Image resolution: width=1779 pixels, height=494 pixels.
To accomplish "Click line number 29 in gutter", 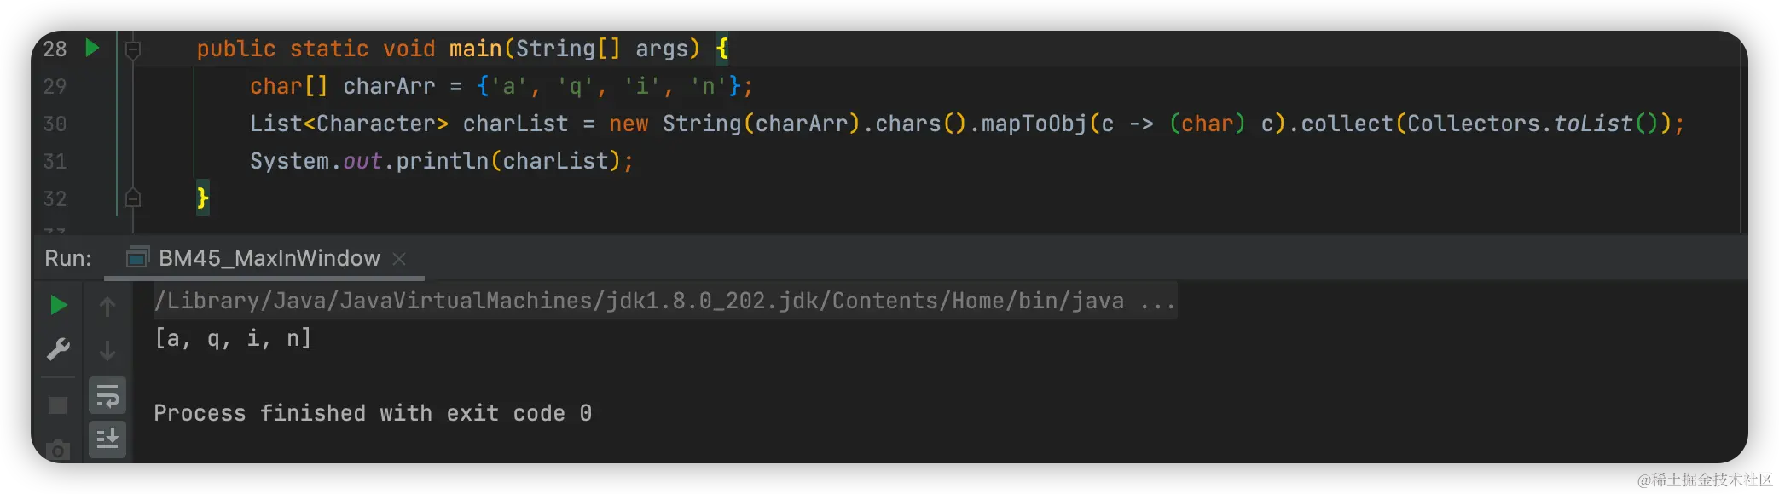I will click(x=55, y=86).
